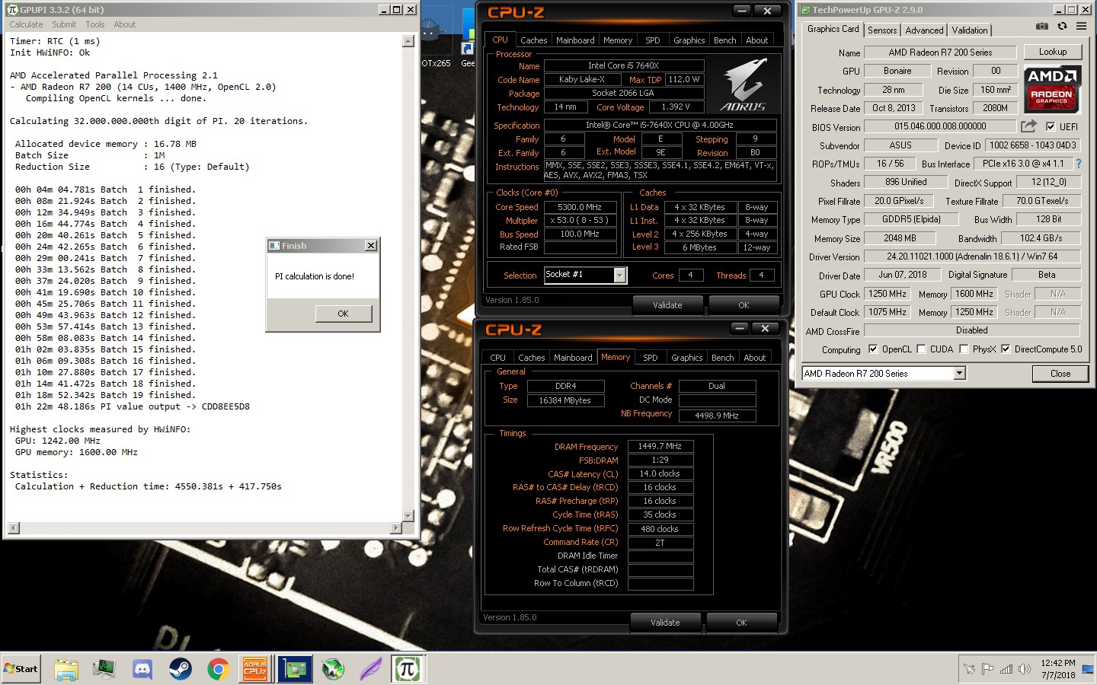Switch to AORUS CPU-Z taskbar button
The image size is (1097, 685).
click(255, 669)
